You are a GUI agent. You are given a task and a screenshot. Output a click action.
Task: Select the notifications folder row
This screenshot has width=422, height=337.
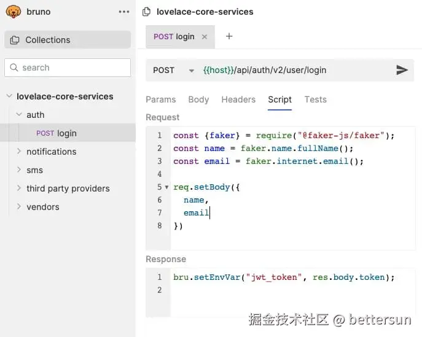click(68, 152)
